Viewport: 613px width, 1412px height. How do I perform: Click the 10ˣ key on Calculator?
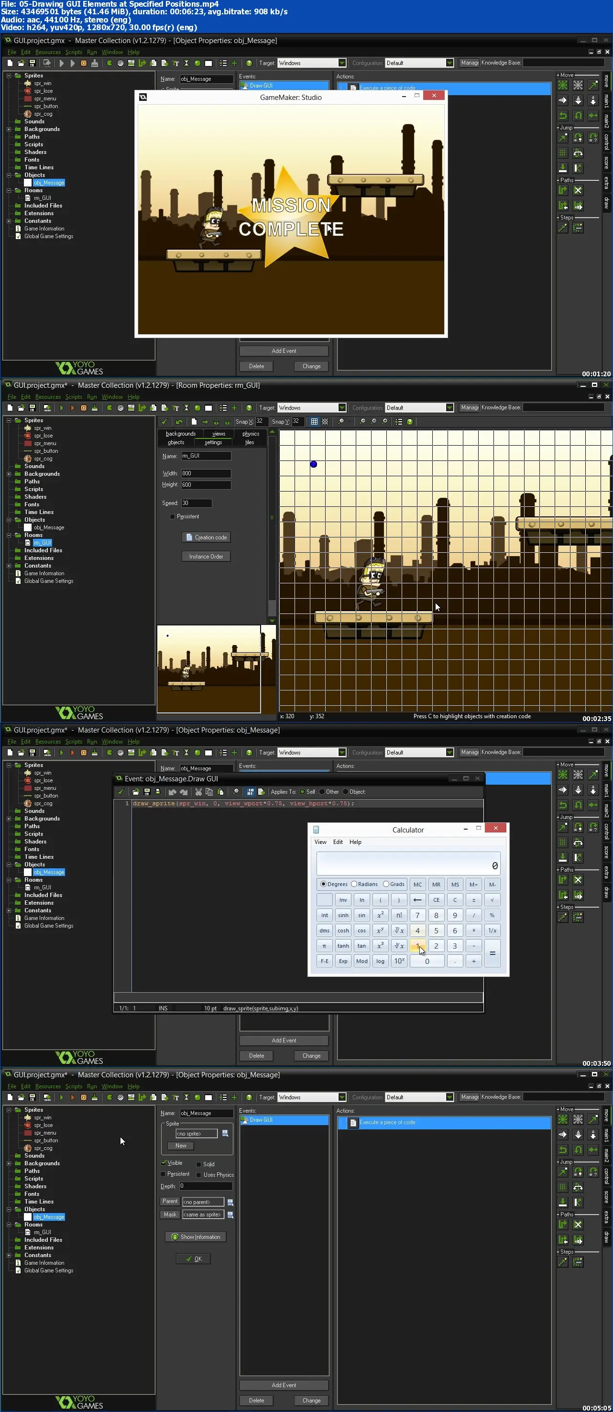[399, 961]
